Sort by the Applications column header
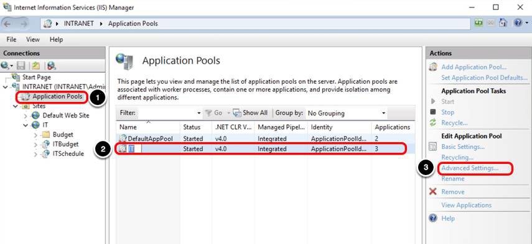 click(x=393, y=127)
